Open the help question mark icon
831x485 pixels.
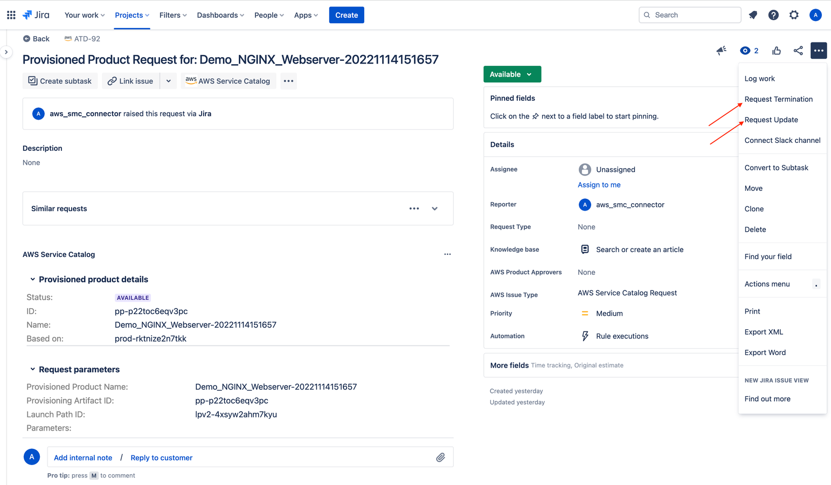(773, 15)
